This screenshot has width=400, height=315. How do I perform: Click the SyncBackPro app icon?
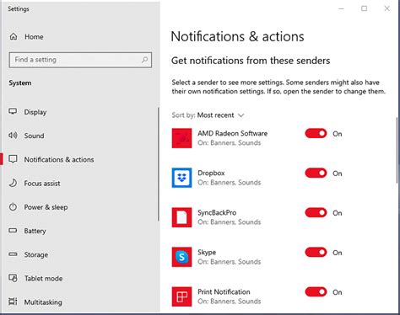pyautogui.click(x=181, y=217)
